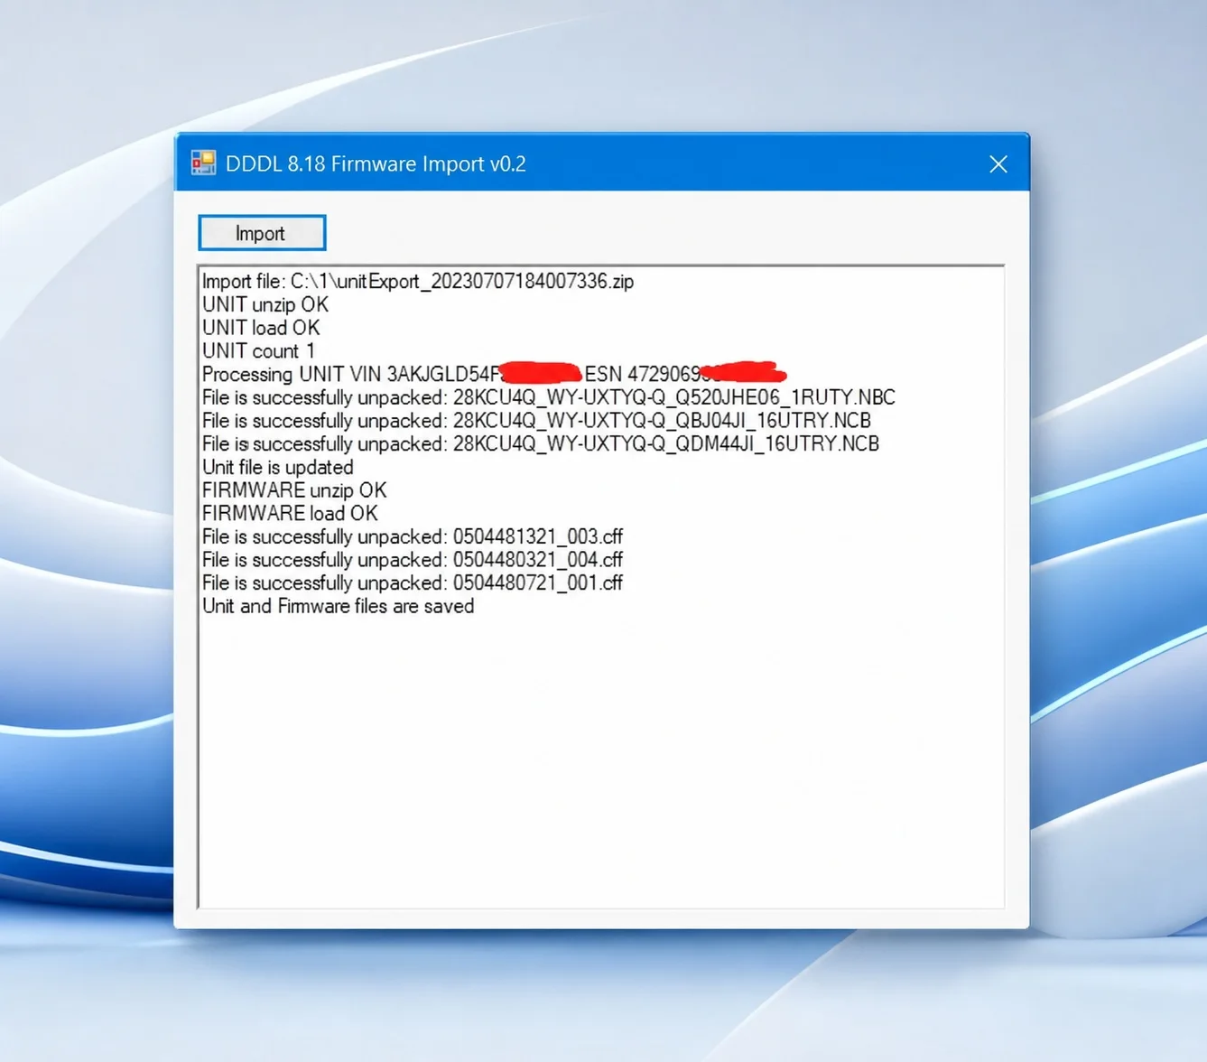The height and width of the screenshot is (1062, 1207).
Task: Click the Import file path line
Action: [418, 282]
